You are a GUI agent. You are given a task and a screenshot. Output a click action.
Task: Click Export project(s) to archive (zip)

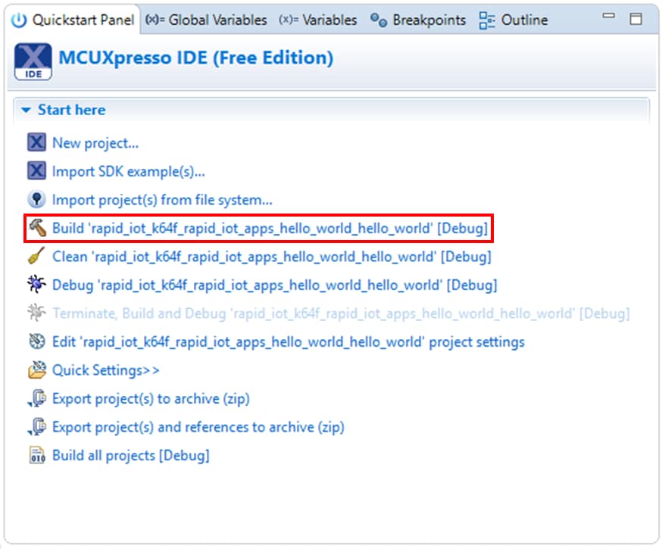click(150, 399)
